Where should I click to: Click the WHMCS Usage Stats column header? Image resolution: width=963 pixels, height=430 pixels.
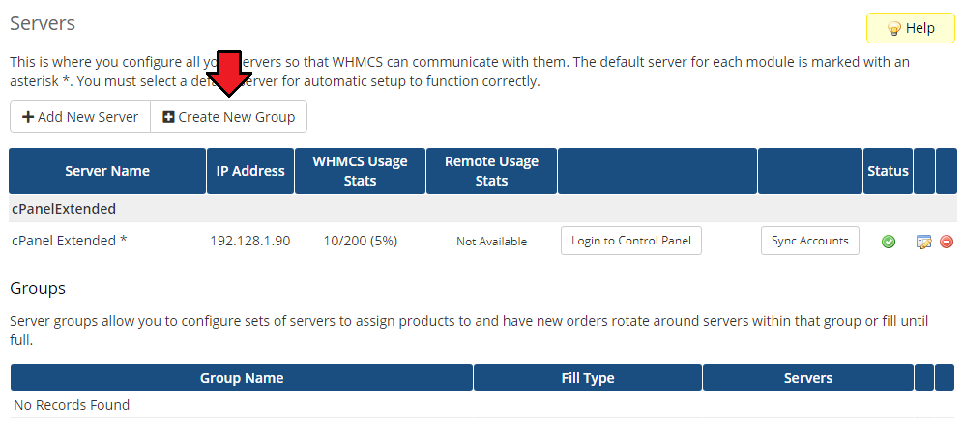[x=360, y=171]
